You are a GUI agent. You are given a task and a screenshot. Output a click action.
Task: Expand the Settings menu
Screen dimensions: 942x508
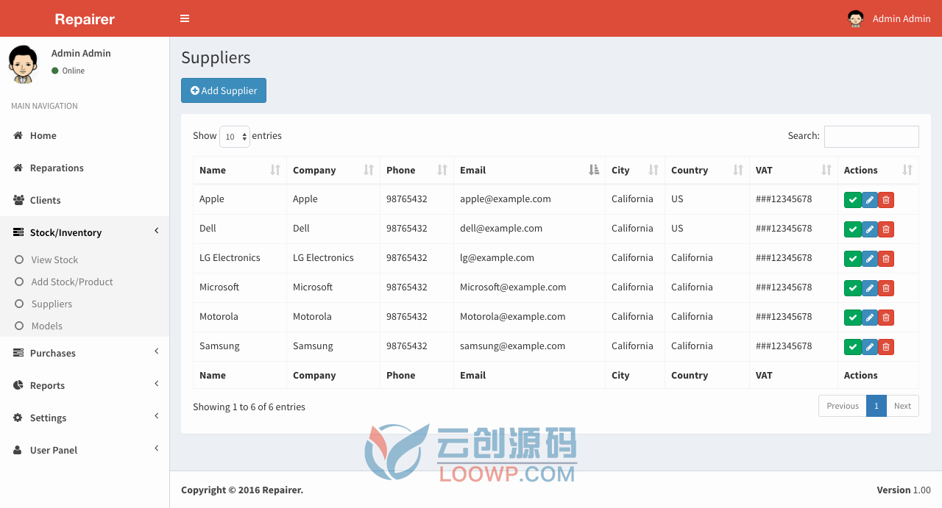pyautogui.click(x=85, y=418)
